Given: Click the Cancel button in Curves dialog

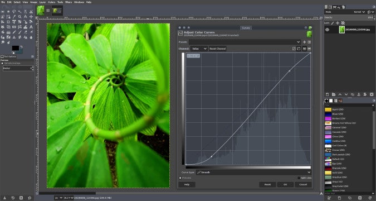Looking at the screenshot, I should 304,185.
